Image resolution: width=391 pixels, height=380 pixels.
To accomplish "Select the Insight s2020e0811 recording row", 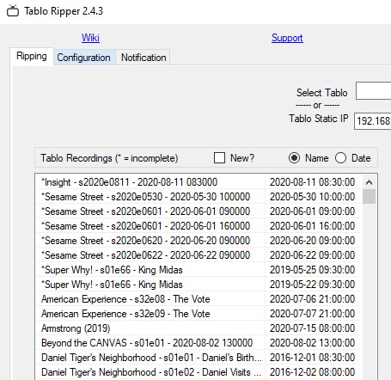I will click(199, 182).
